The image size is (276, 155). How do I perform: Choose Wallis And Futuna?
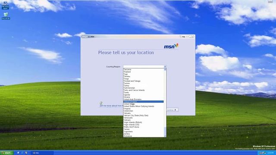pyautogui.click(x=144, y=127)
